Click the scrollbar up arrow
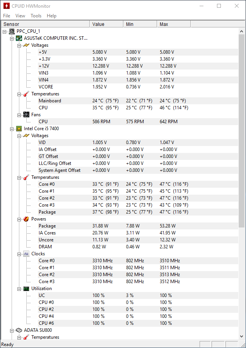 tap(242, 31)
